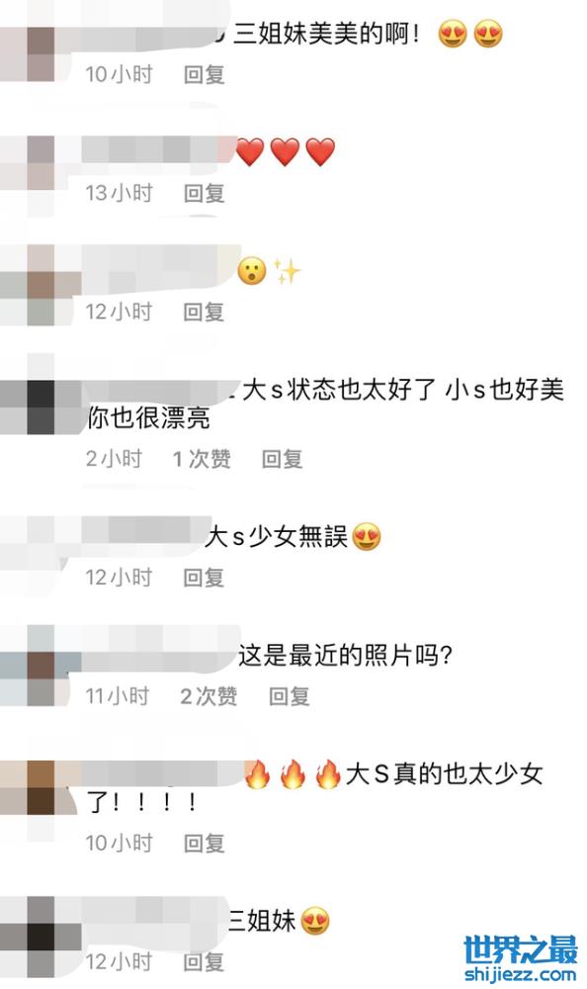This screenshot has width=587, height=989.
Task: Open the 2次赞 likes count
Action: (209, 696)
